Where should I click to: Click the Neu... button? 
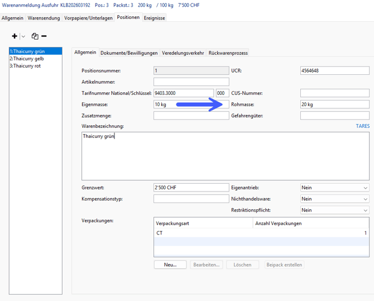coord(170,265)
